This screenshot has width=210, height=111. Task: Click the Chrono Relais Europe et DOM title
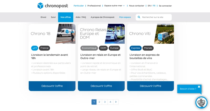coord(93,34)
